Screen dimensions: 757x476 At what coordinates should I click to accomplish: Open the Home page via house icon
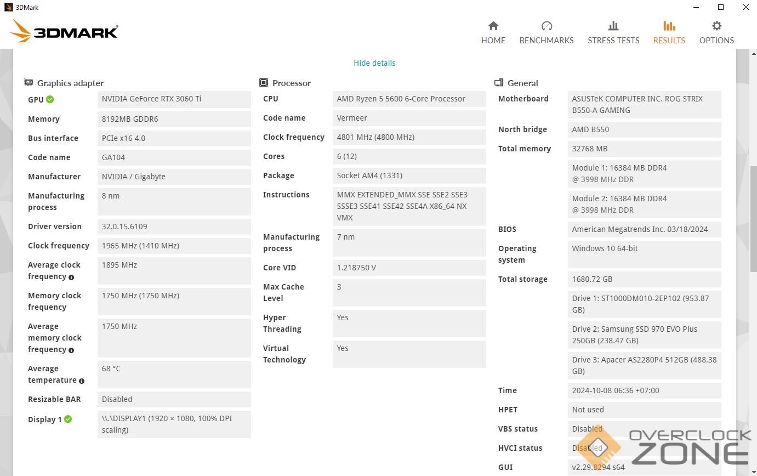(493, 26)
